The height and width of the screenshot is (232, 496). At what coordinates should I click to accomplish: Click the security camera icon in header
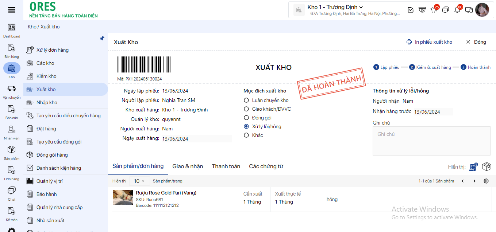(x=422, y=10)
